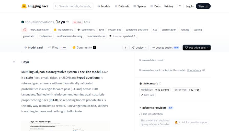Image resolution: width=229 pixels, height=131 pixels.
Task: Click the Sign Up button
Action: pyautogui.click(x=203, y=6)
